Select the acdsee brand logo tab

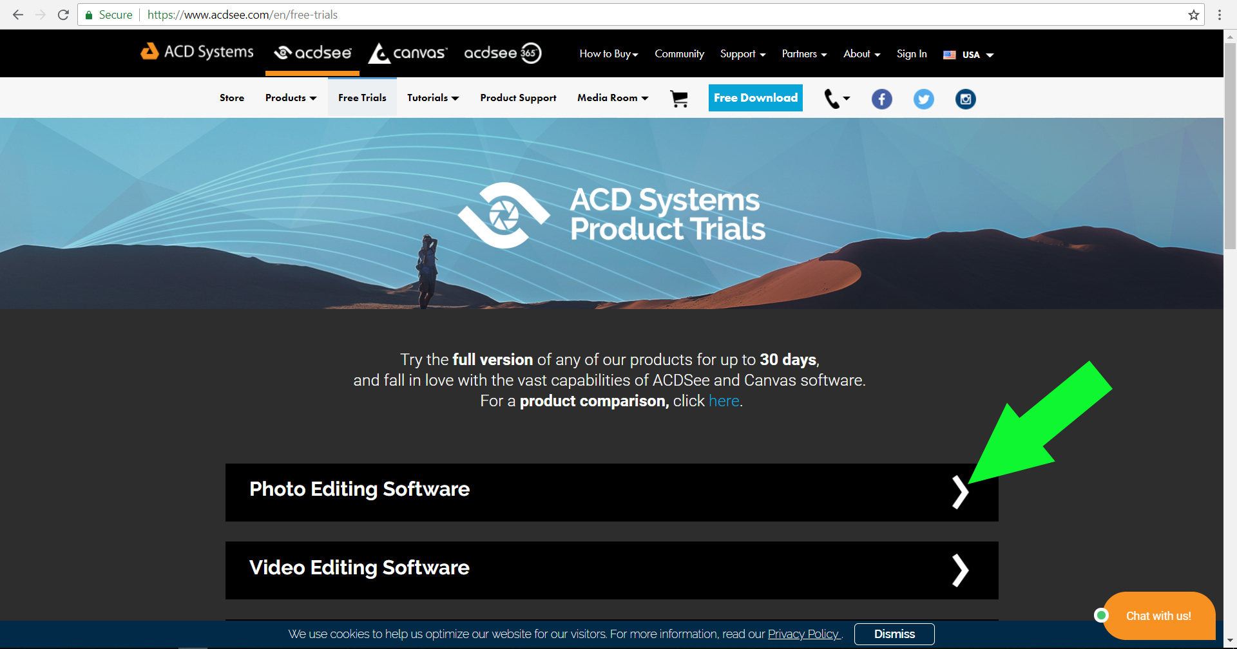tap(312, 53)
